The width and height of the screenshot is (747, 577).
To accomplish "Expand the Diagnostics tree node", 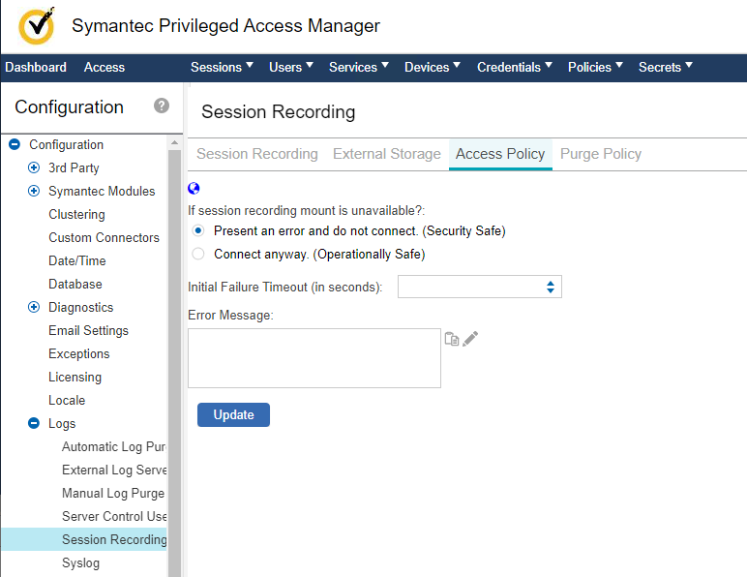I will coord(34,308).
